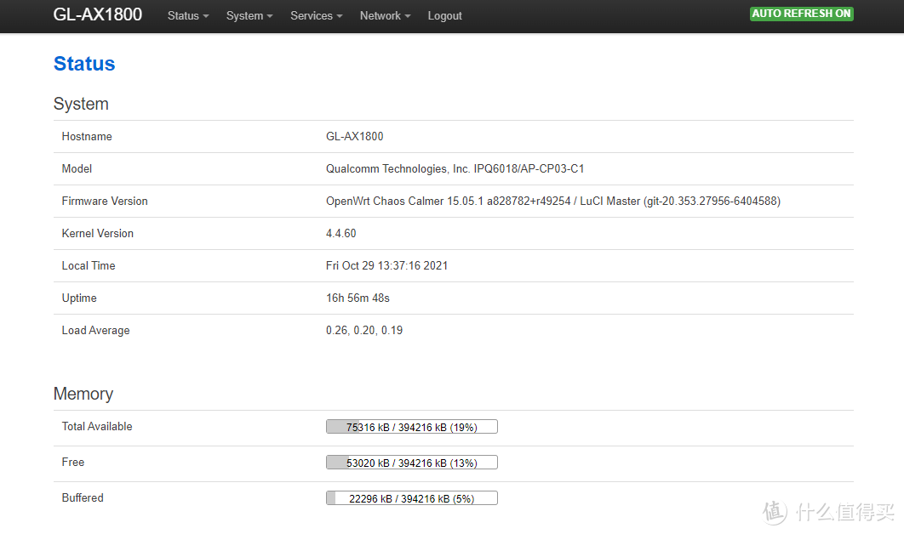Select the Kernel Version label
The image size is (904, 534).
(x=97, y=233)
